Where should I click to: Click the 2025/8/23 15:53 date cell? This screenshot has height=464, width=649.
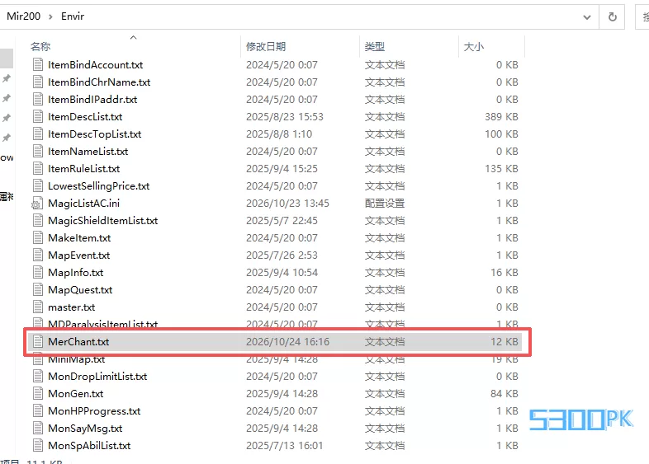[285, 117]
